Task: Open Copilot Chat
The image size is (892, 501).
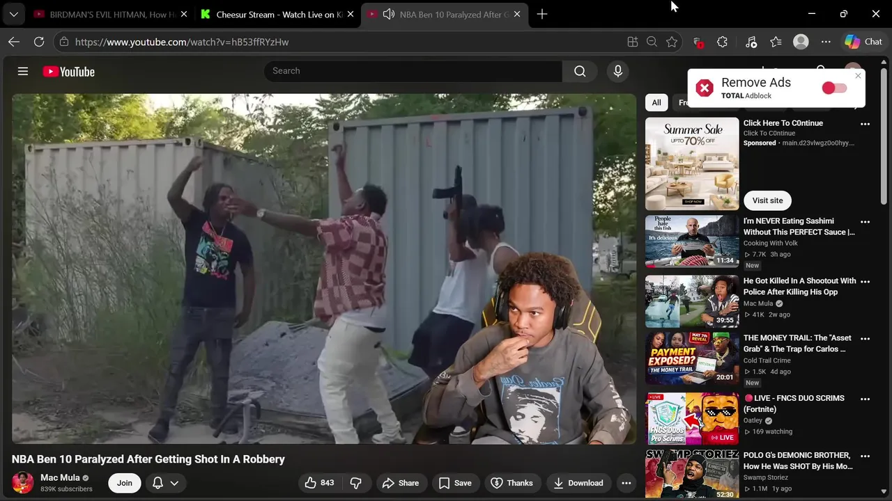Action: (x=863, y=42)
